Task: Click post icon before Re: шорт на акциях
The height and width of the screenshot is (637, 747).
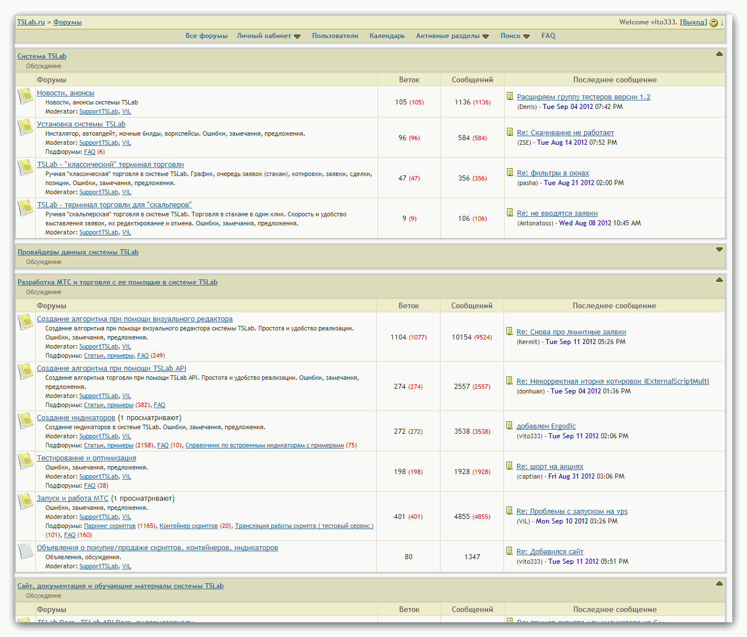Action: click(509, 466)
